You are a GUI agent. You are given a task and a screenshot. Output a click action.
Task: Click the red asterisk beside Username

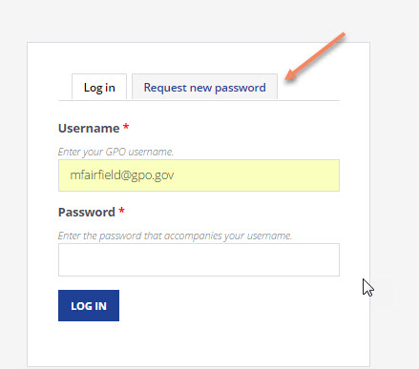point(126,127)
